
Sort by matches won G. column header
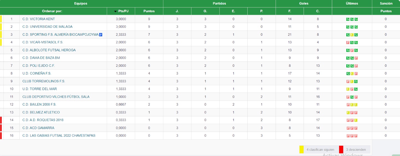click(205, 11)
